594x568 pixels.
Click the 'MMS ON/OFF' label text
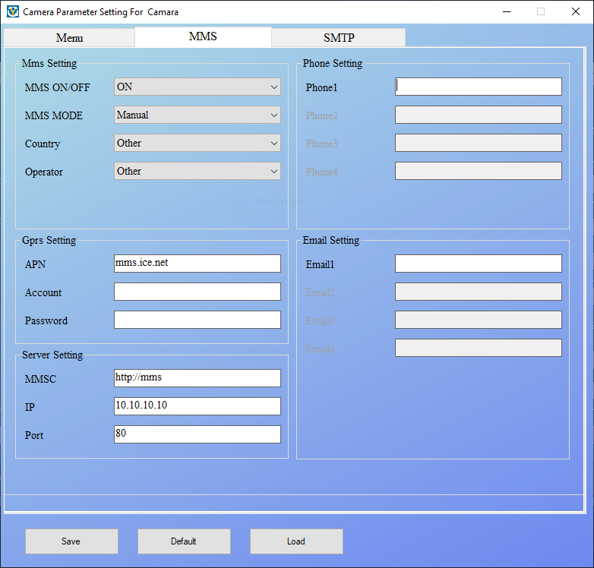(x=58, y=87)
